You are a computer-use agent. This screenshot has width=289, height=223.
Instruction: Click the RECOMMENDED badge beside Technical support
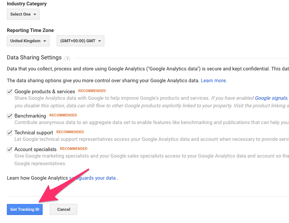tap(70, 132)
